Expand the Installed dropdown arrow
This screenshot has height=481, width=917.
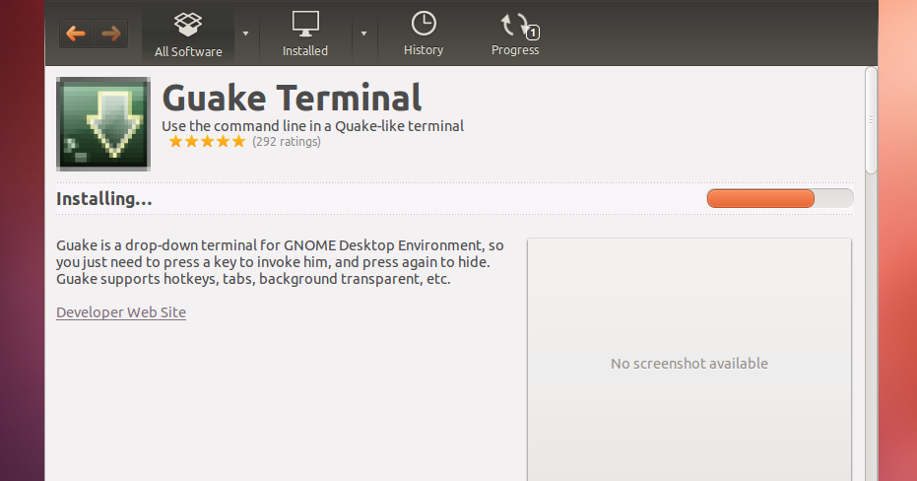pyautogui.click(x=363, y=34)
